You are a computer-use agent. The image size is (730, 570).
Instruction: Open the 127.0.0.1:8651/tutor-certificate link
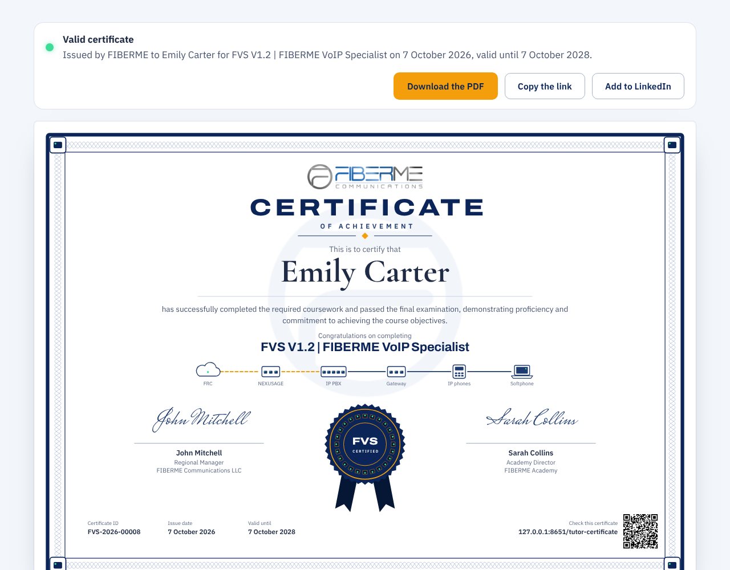coord(568,532)
